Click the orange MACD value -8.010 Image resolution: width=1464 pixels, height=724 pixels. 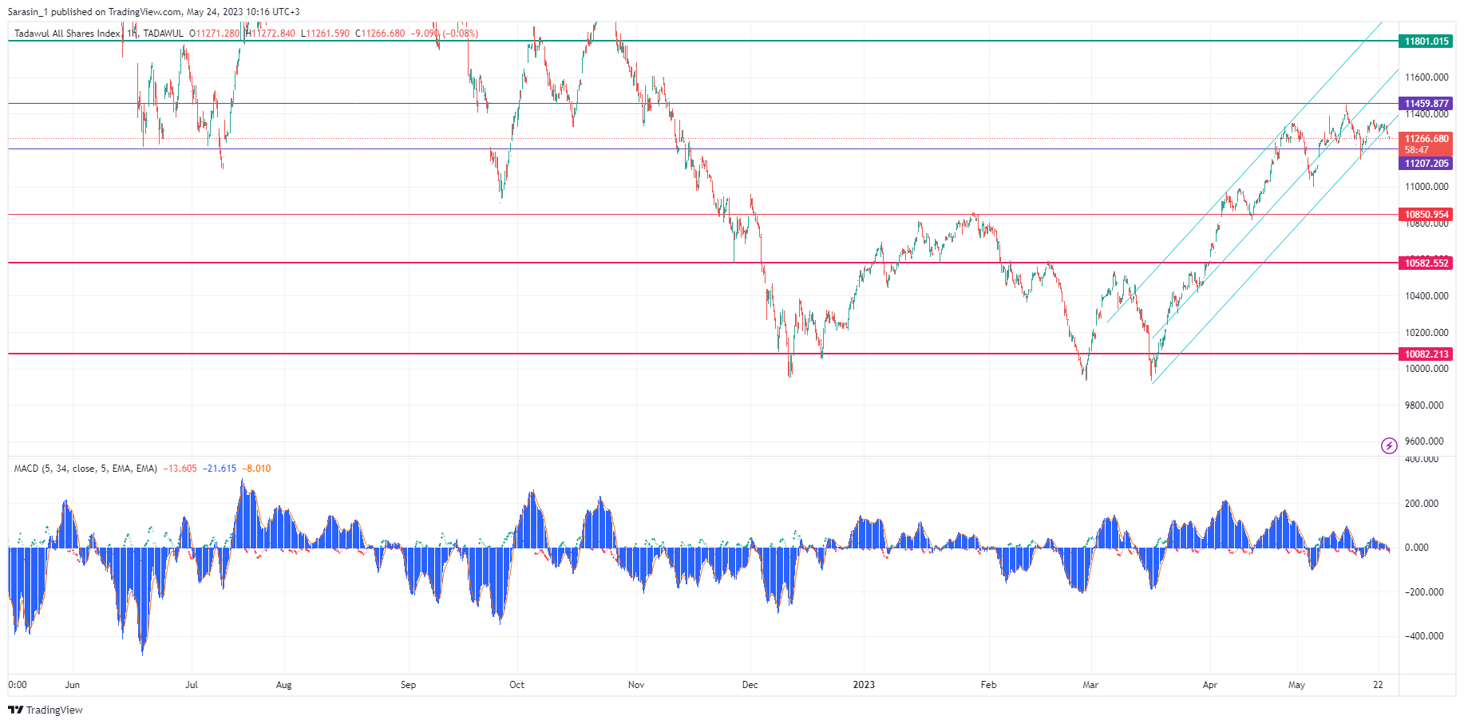click(257, 469)
